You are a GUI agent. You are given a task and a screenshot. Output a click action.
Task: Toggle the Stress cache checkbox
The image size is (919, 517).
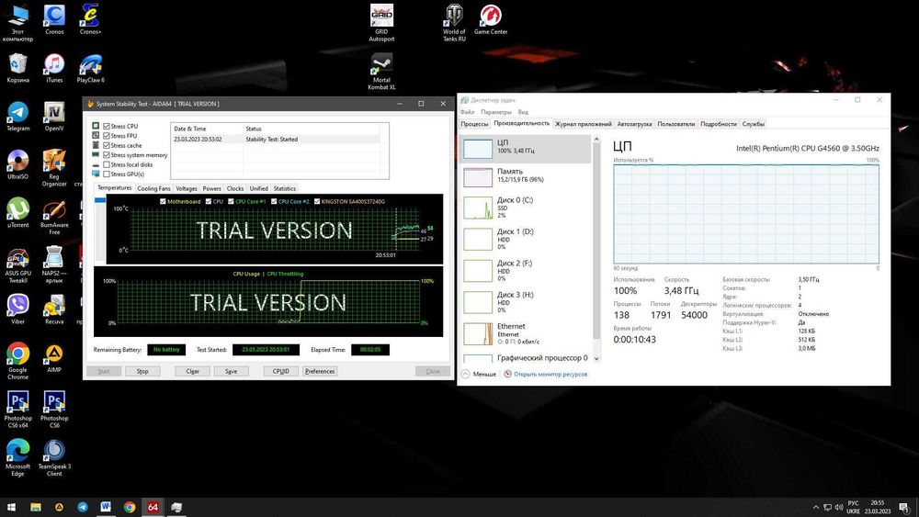107,145
